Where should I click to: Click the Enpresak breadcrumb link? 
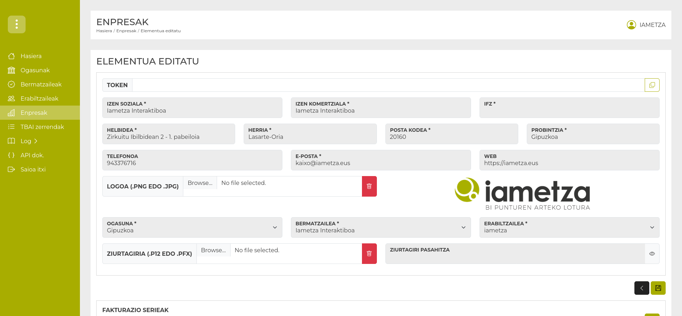tap(126, 31)
